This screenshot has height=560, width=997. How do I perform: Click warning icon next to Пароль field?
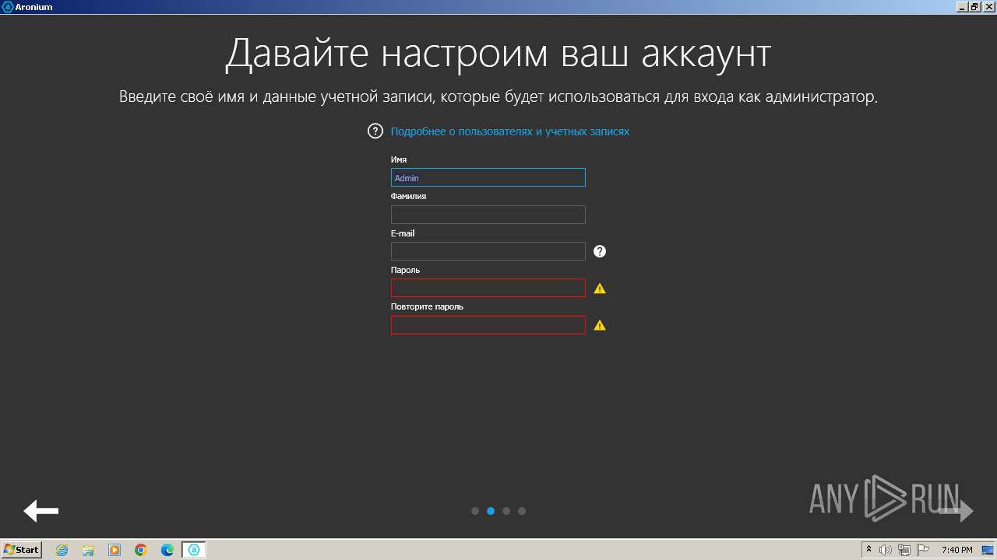[x=600, y=289]
